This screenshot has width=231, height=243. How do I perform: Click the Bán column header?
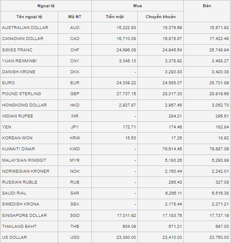pos(207,11)
